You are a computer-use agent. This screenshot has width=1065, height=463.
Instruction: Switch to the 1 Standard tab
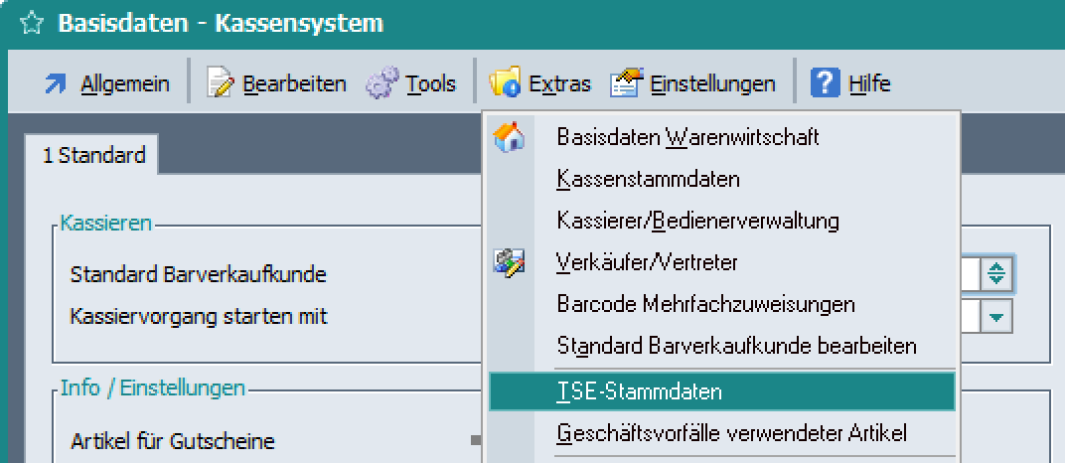tap(94, 155)
